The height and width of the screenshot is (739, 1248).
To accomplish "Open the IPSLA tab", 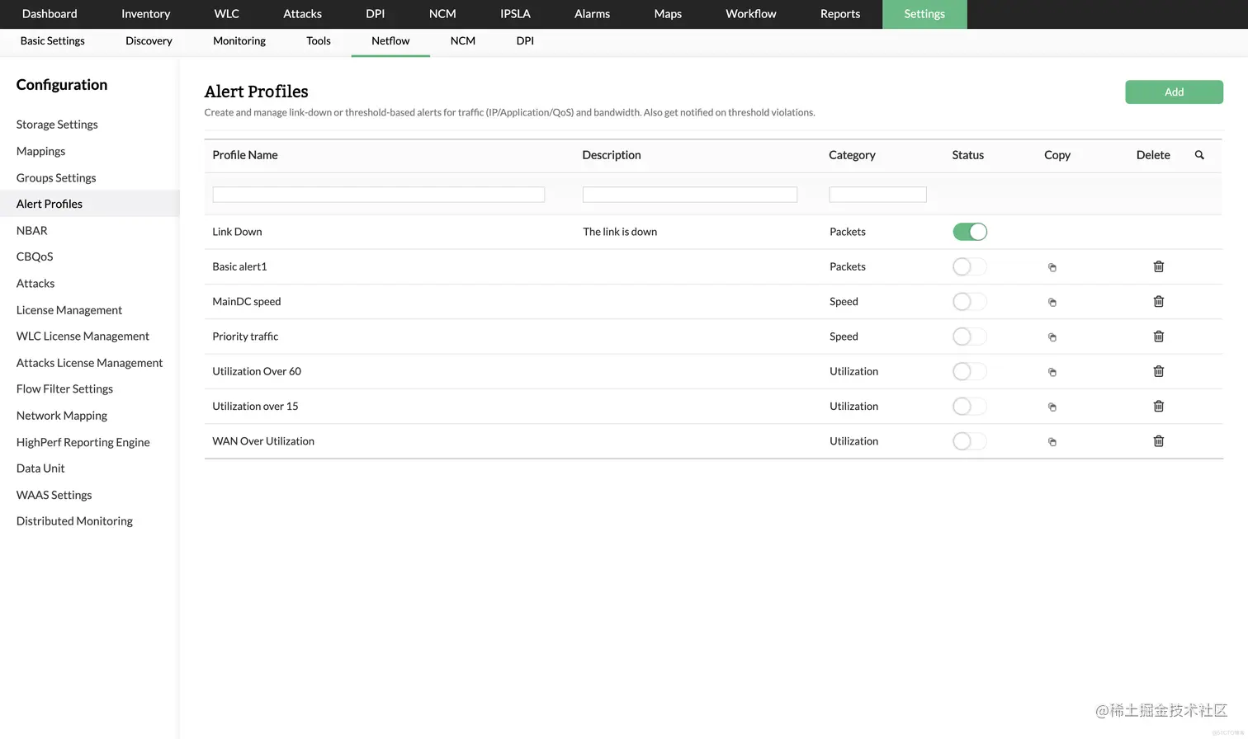I will tap(515, 14).
